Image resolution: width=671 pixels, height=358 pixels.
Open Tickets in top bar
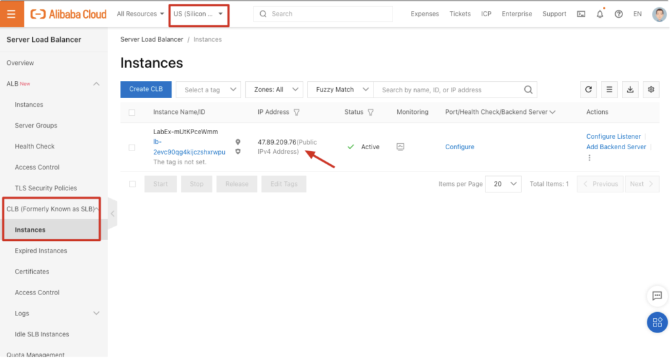pos(459,14)
